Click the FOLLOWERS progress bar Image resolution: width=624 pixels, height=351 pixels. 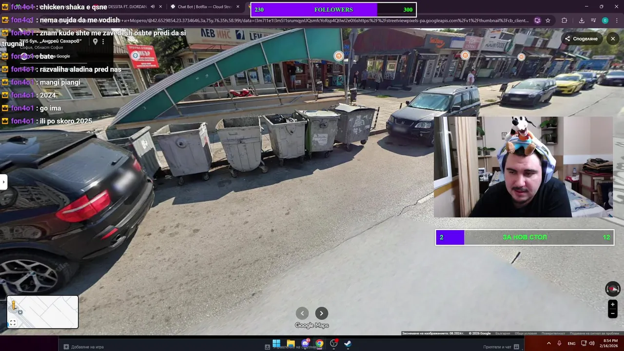click(333, 10)
